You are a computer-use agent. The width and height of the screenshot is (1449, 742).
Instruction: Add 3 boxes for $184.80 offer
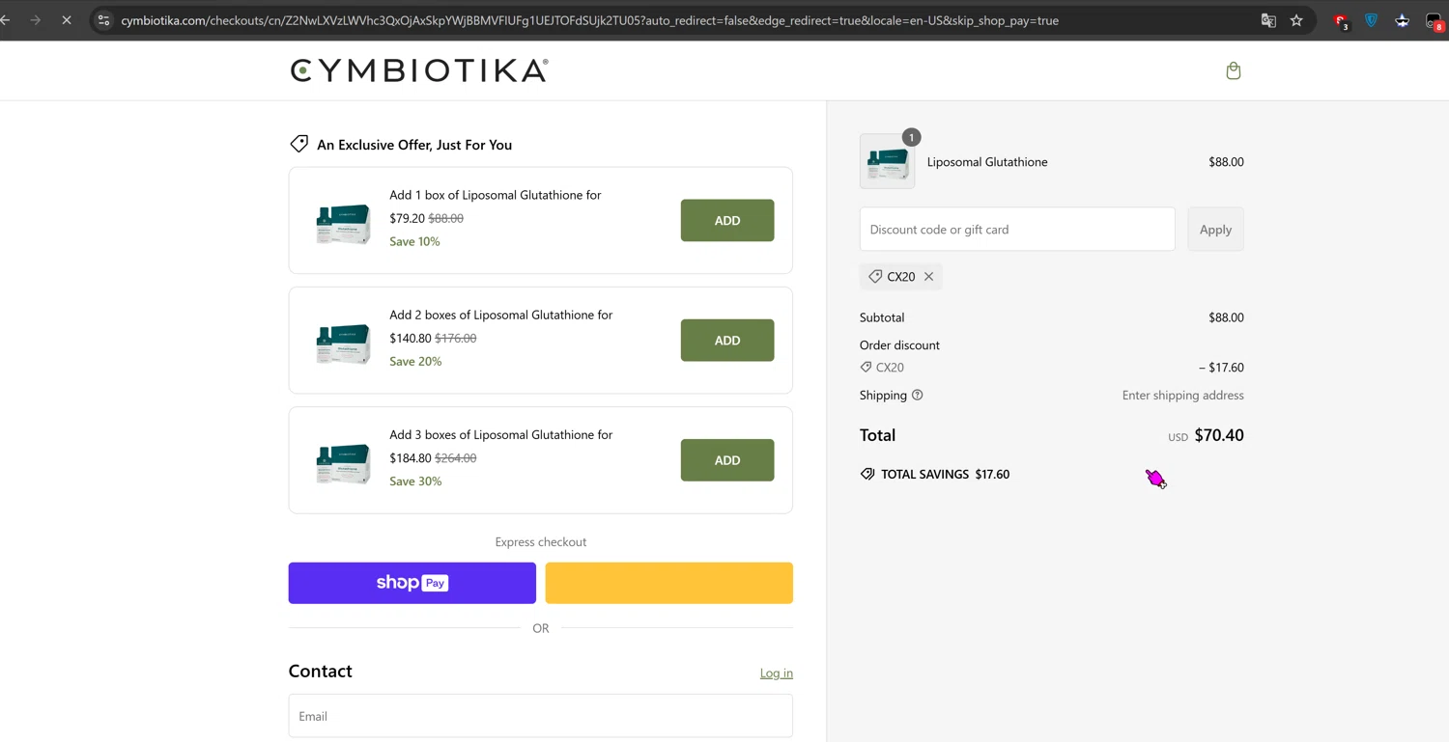pos(727,460)
